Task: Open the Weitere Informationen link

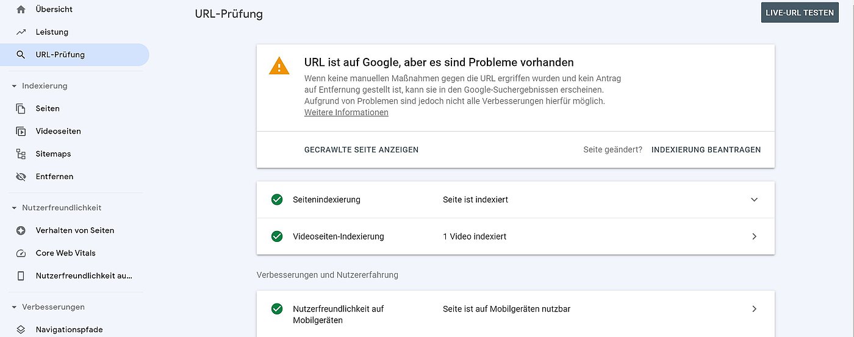Action: click(346, 113)
